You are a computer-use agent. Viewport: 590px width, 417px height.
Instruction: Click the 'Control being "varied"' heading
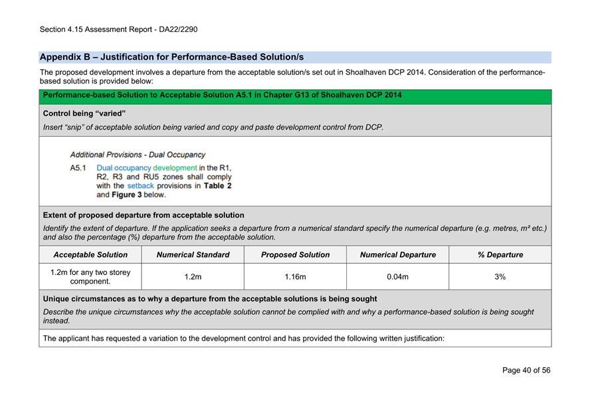[x=84, y=114]
